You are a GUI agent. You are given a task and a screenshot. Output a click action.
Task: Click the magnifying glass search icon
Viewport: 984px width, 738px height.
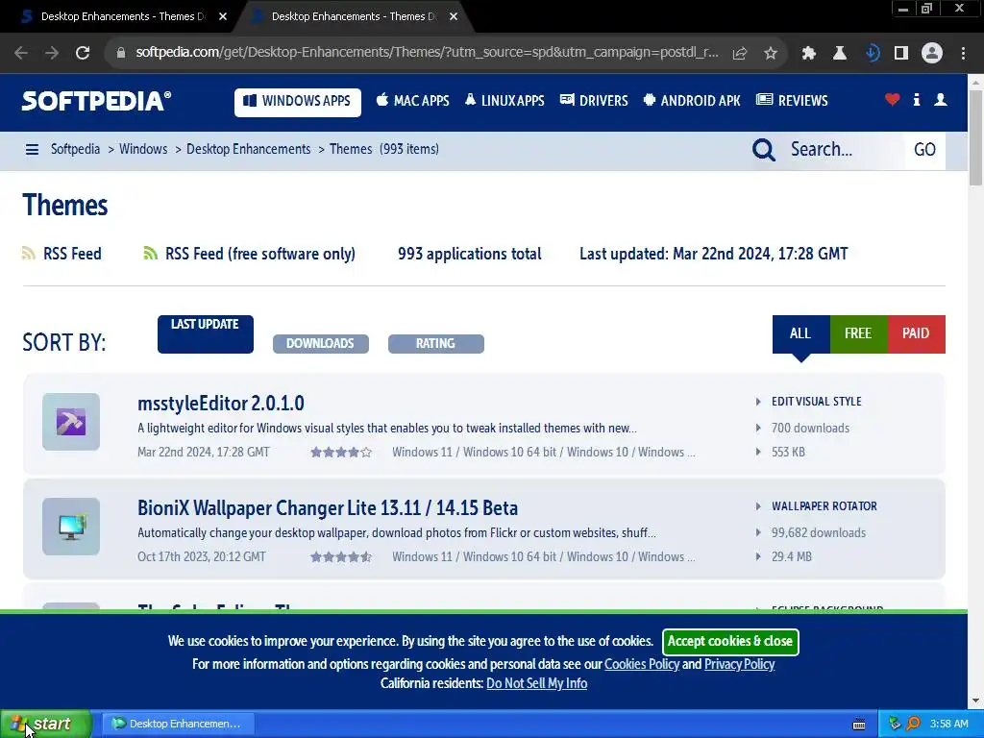click(764, 150)
